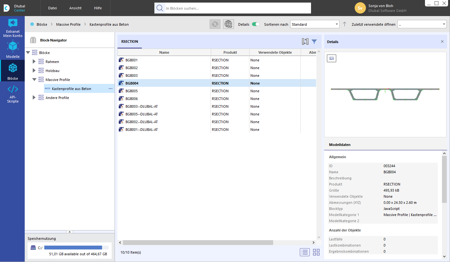This screenshot has height=262, width=450.
Task: Switch to grid tile view
Action: (316, 252)
